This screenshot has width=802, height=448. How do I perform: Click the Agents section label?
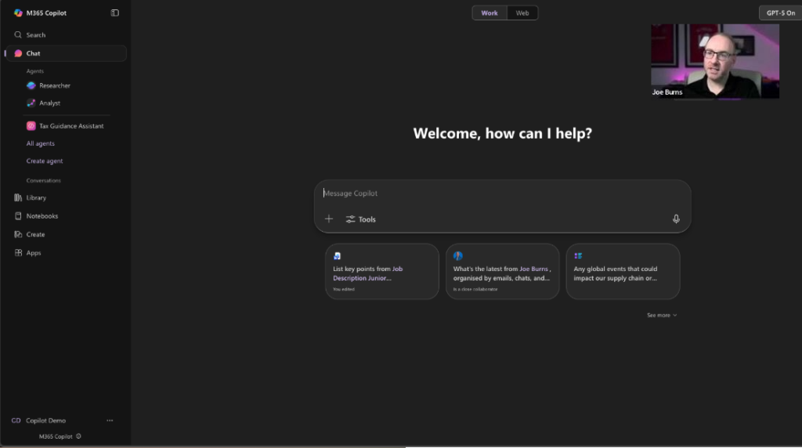coord(34,71)
